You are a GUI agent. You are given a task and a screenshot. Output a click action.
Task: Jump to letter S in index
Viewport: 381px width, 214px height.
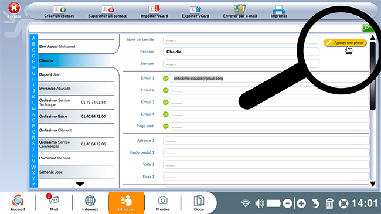33,144
